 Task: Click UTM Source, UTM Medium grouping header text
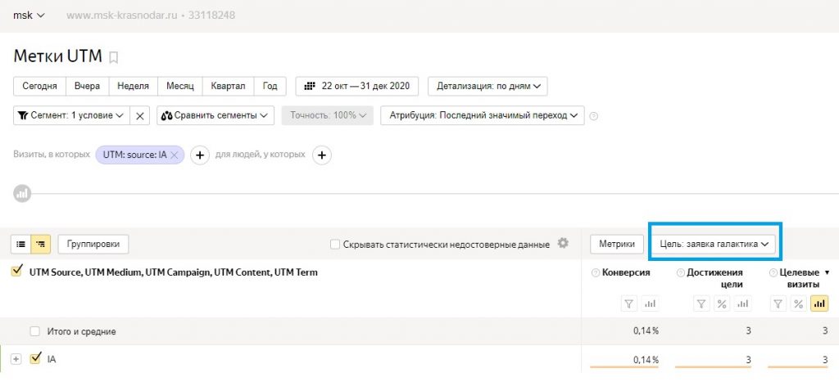point(174,272)
